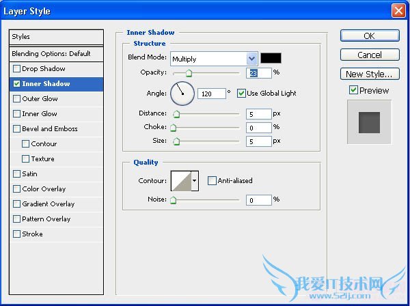
Task: Toggle the Use Global Light checkbox
Action: point(241,93)
